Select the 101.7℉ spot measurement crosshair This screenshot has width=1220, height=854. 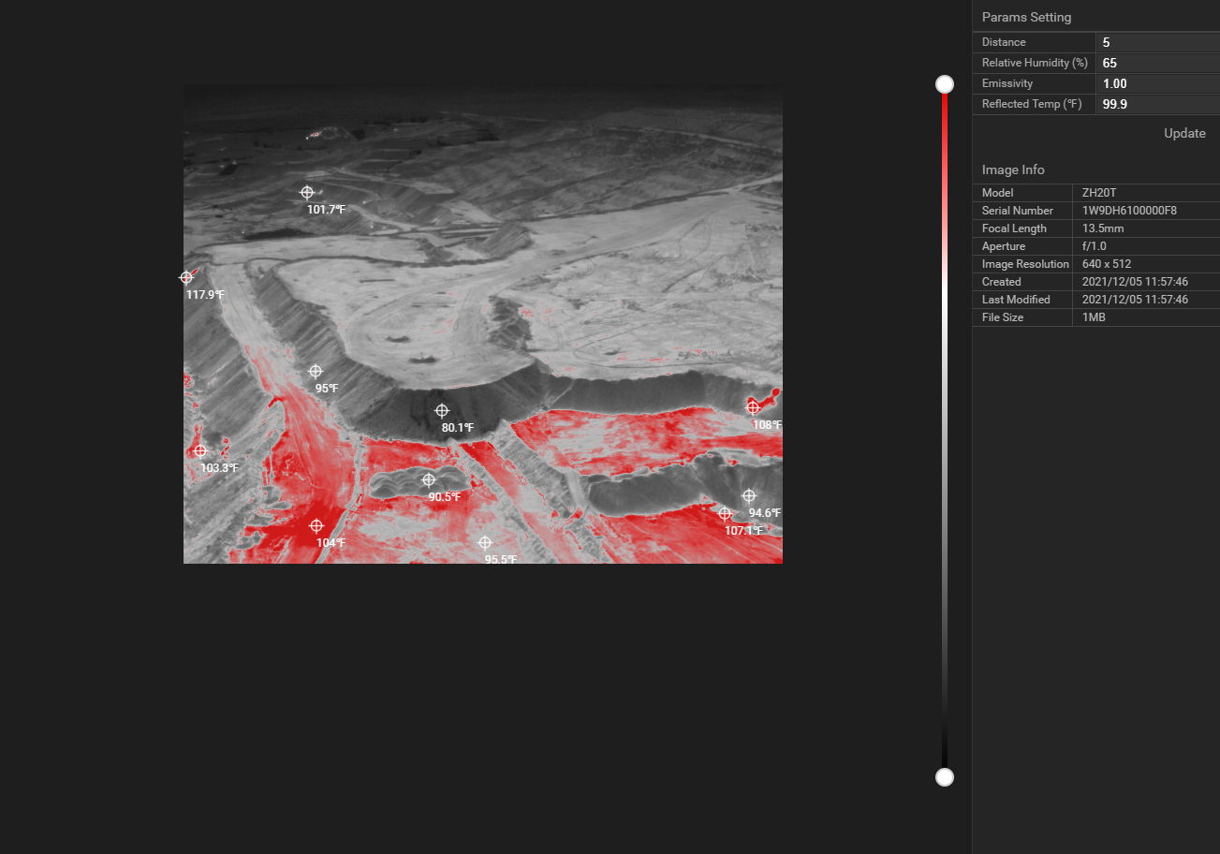(x=306, y=192)
